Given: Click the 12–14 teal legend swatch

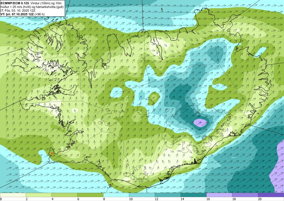Looking at the screenshot, I should click(168, 195).
